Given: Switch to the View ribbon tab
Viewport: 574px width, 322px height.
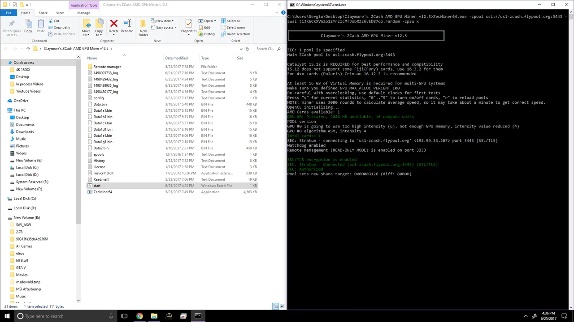Looking at the screenshot, I should pos(60,13).
